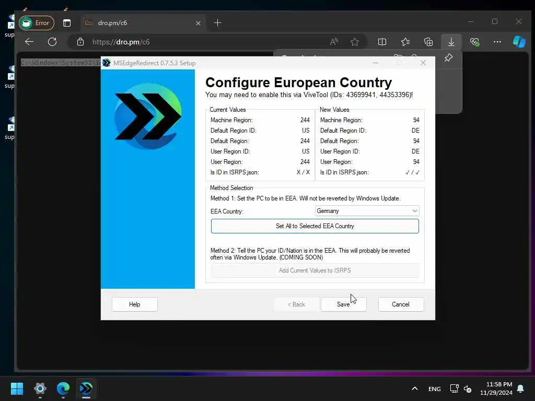
Task: Click the MSEdgeRedirect title bar icon
Action: [107, 63]
